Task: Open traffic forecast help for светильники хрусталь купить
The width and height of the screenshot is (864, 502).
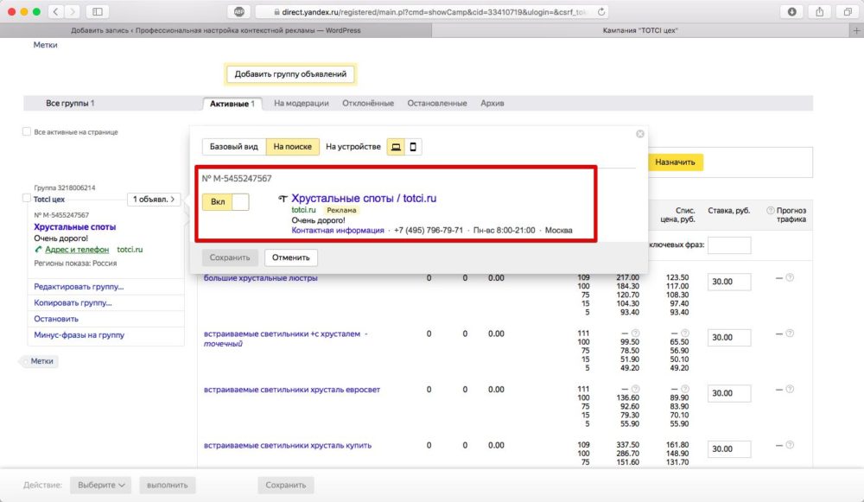Action: 790,445
